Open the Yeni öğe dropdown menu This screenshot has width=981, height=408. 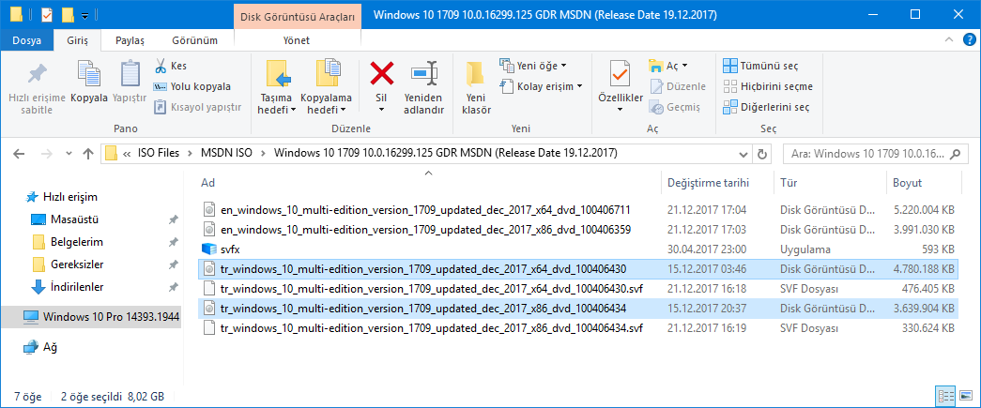533,66
